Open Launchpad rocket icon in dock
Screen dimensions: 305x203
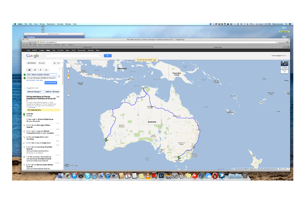pos(67,176)
